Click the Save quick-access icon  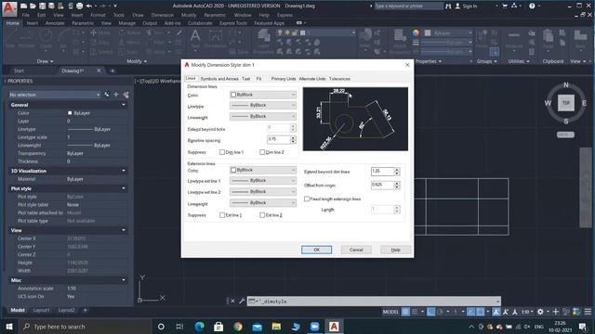pyautogui.click(x=42, y=6)
